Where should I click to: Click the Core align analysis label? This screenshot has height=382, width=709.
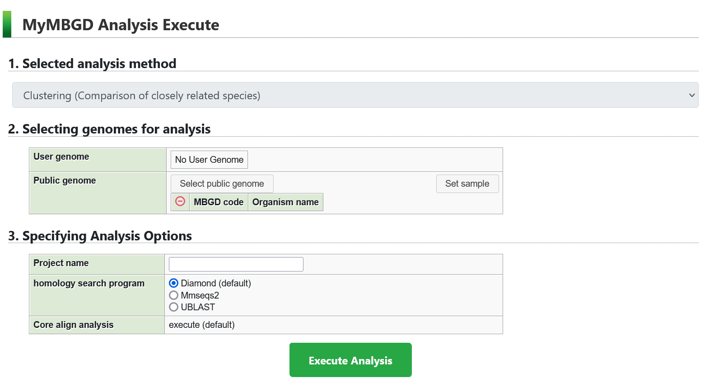click(x=74, y=325)
